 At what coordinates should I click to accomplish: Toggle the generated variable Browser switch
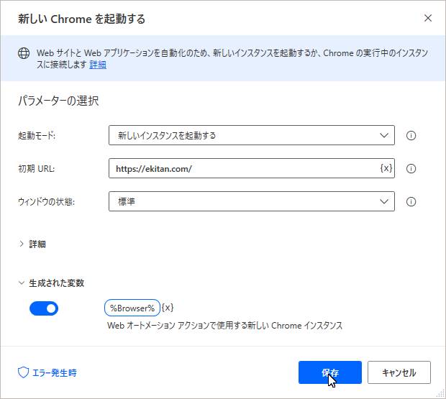[x=44, y=308]
